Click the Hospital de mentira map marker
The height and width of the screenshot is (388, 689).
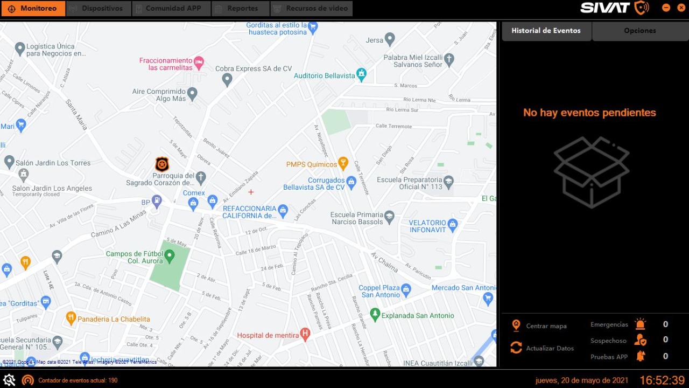(305, 335)
